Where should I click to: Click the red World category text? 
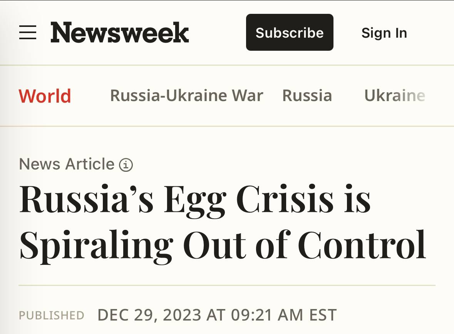[45, 96]
